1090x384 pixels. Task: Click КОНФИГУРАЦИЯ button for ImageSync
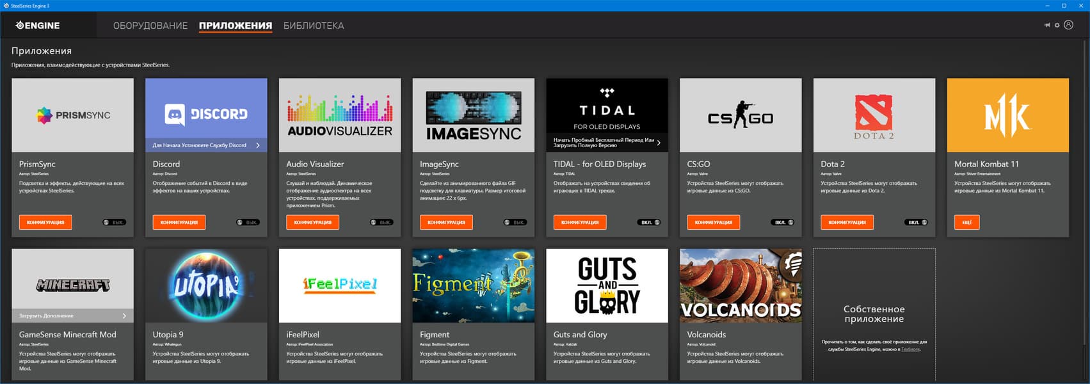(x=446, y=222)
